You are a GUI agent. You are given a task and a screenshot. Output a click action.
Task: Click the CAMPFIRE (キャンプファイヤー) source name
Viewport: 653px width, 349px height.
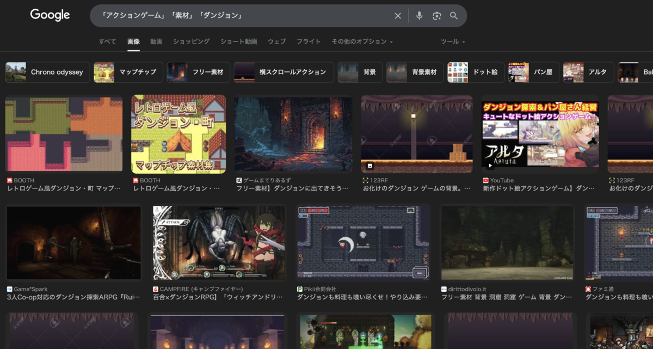[x=201, y=289]
